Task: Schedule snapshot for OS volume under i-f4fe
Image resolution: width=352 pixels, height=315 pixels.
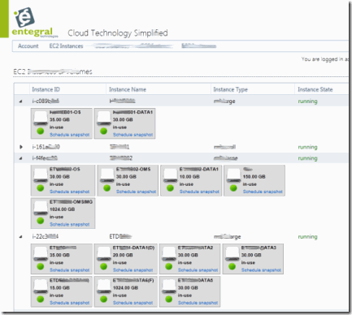Action: [x=70, y=192]
